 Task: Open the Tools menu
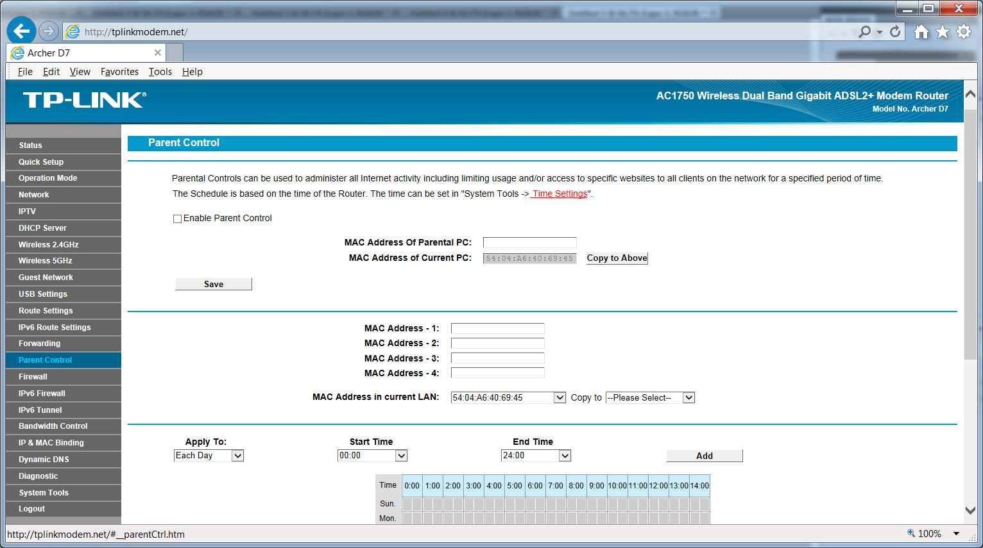(x=160, y=72)
